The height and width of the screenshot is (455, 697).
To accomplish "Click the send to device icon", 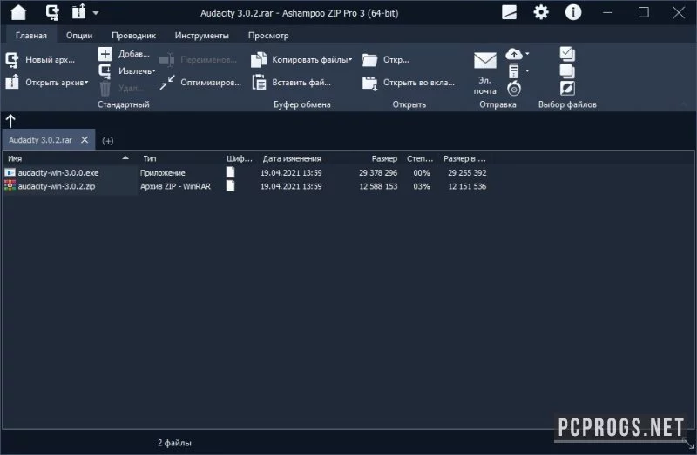I will coord(514,71).
